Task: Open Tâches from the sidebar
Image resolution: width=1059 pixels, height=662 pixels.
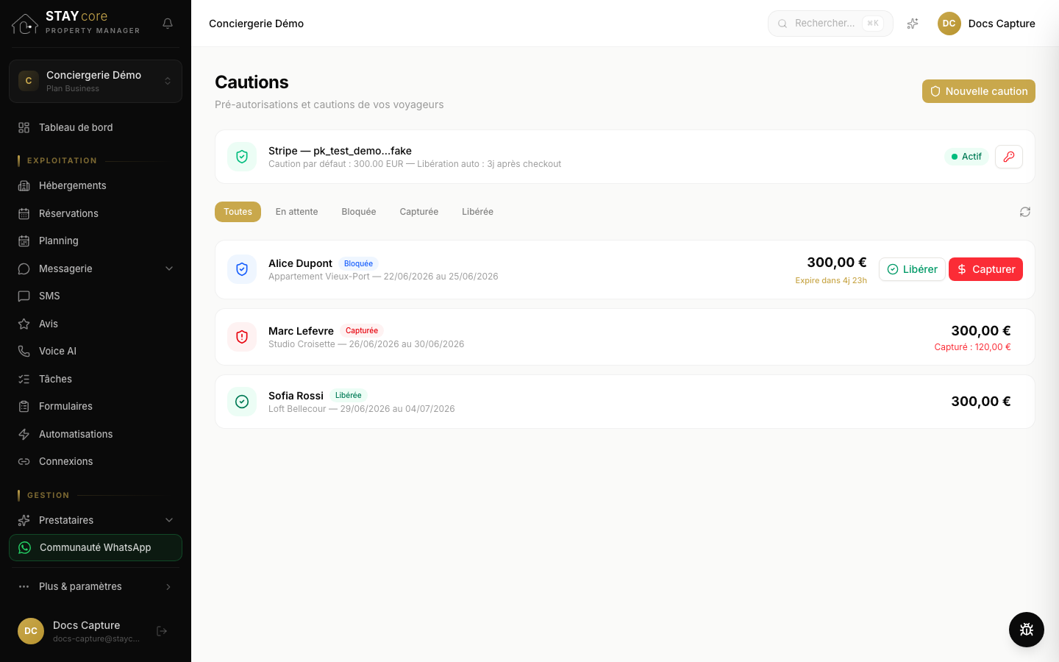Action: click(96, 380)
